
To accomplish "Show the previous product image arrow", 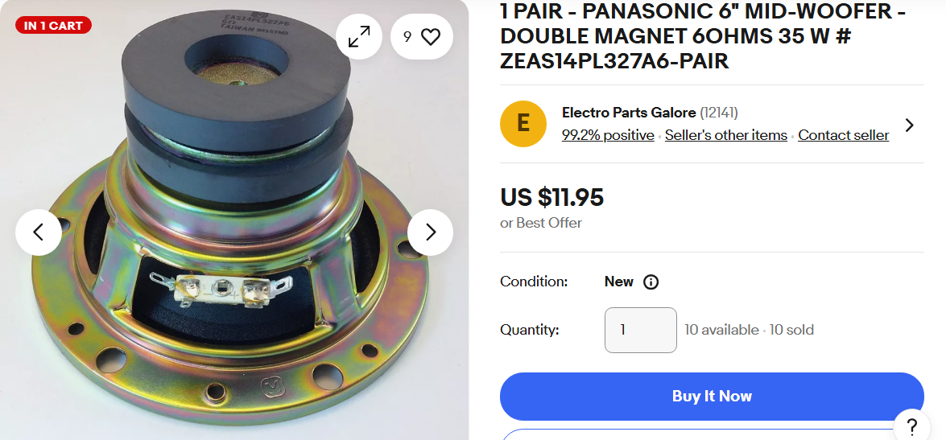I will pyautogui.click(x=38, y=232).
